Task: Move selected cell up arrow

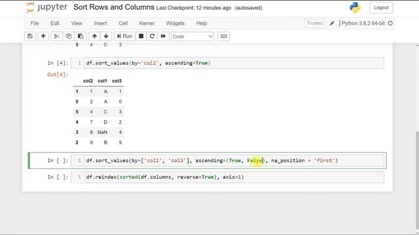Action: (x=94, y=37)
